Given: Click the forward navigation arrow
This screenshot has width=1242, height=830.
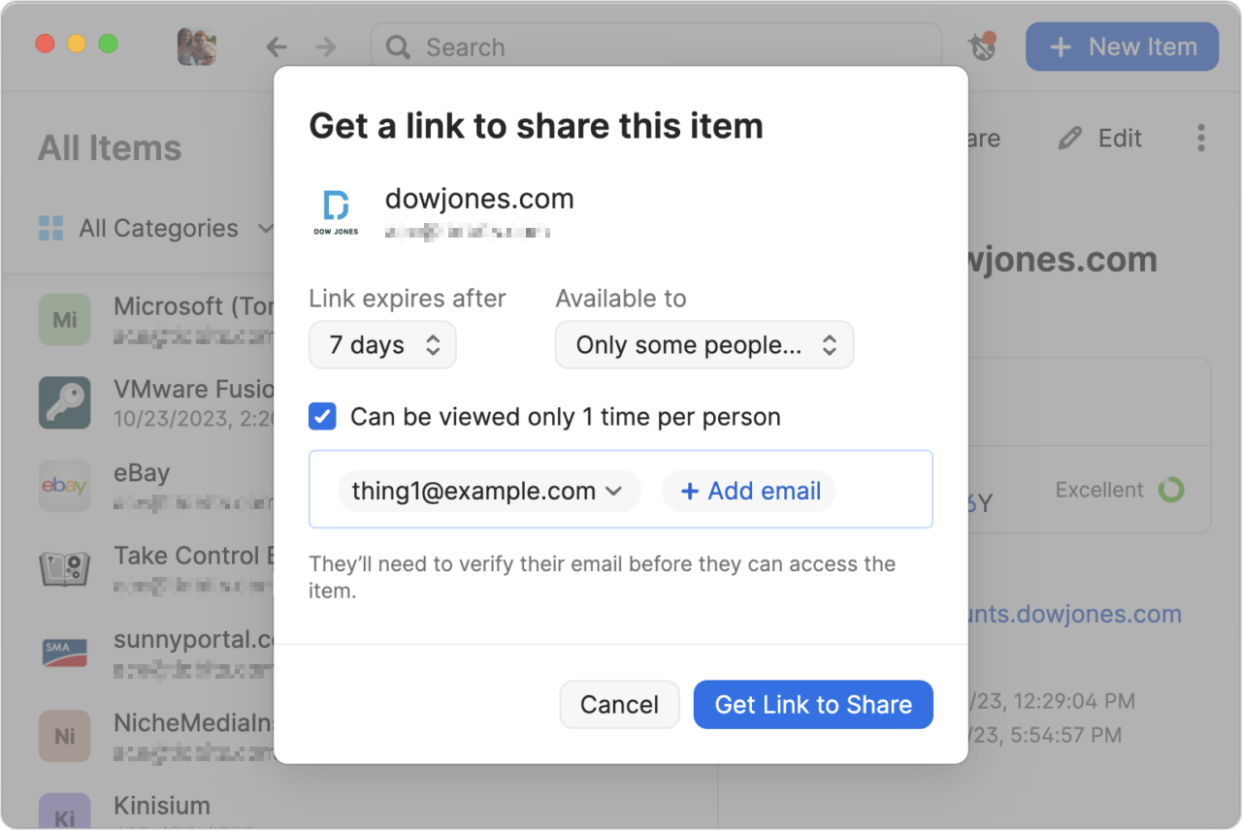Looking at the screenshot, I should 326,47.
